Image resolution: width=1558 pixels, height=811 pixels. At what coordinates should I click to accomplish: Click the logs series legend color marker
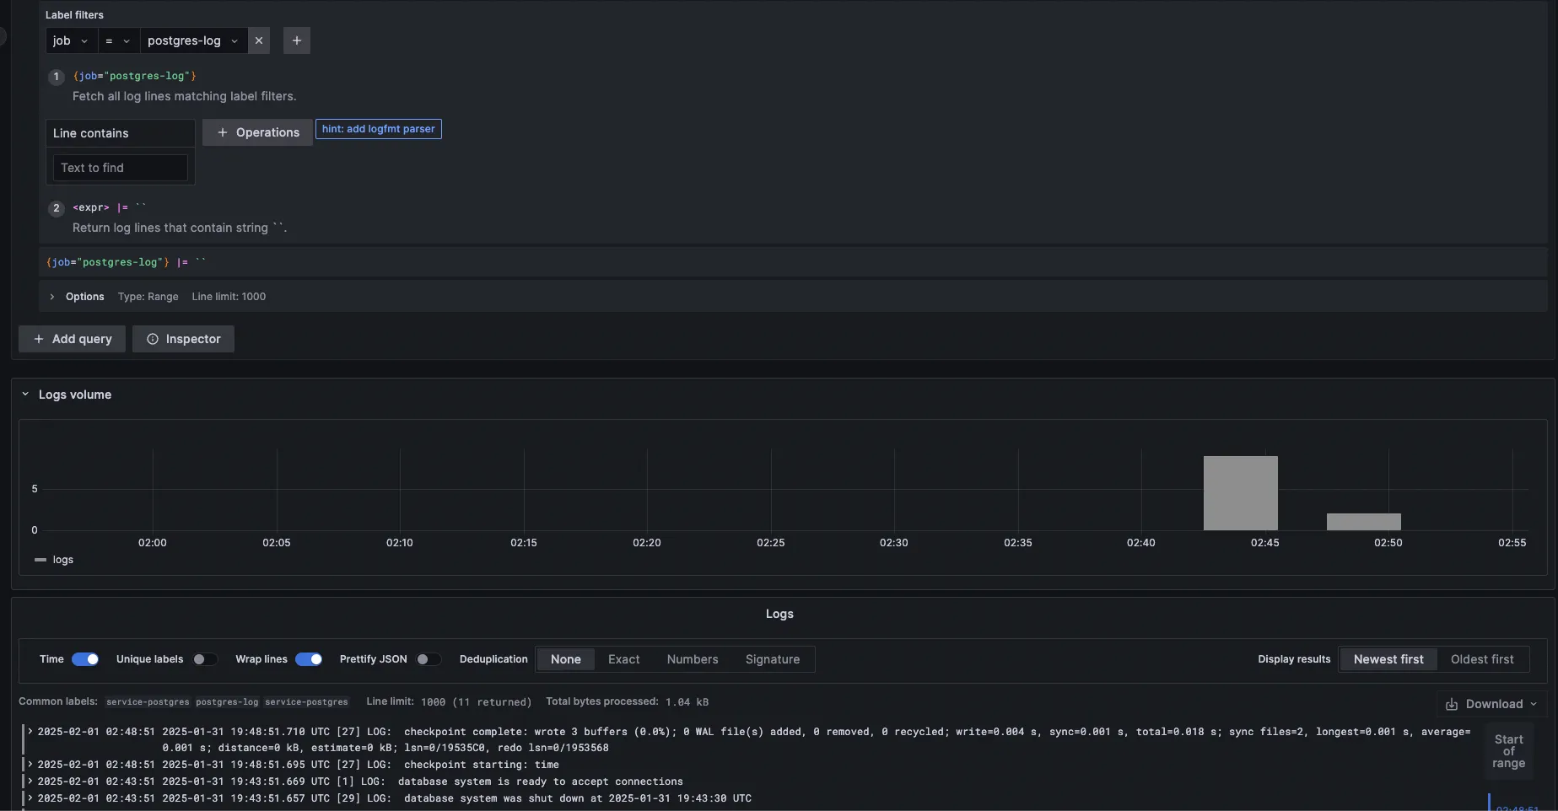click(40, 560)
